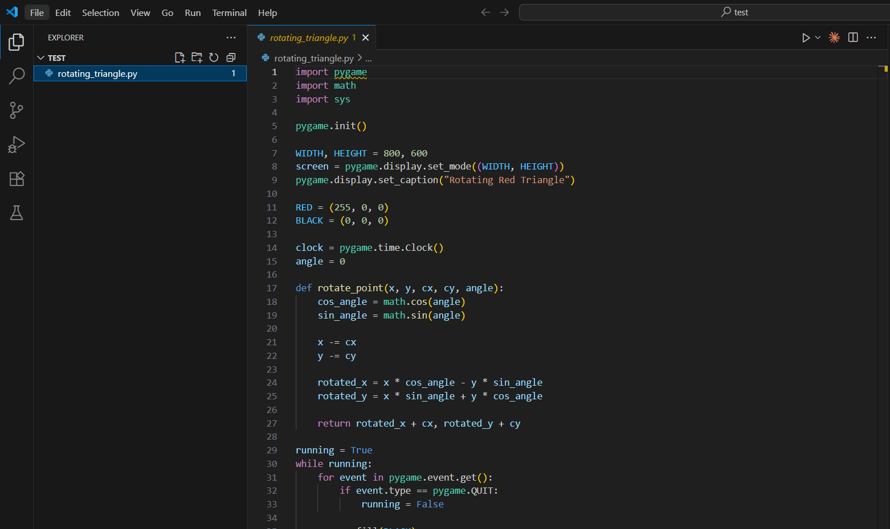
Task: Create a new folder in TEST
Action: 197,57
